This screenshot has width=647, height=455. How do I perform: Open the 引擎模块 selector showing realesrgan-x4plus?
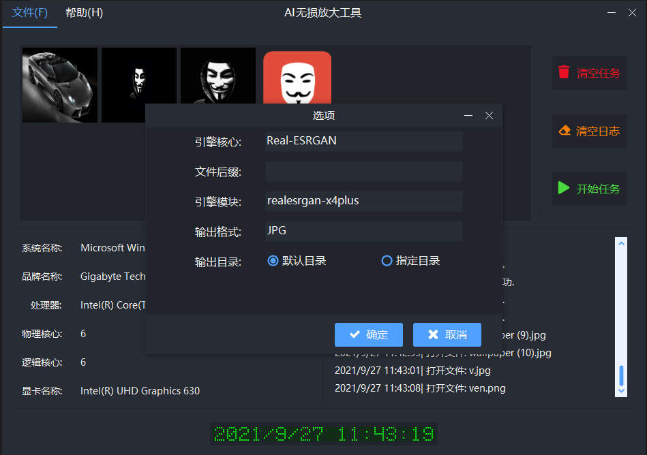tap(363, 201)
